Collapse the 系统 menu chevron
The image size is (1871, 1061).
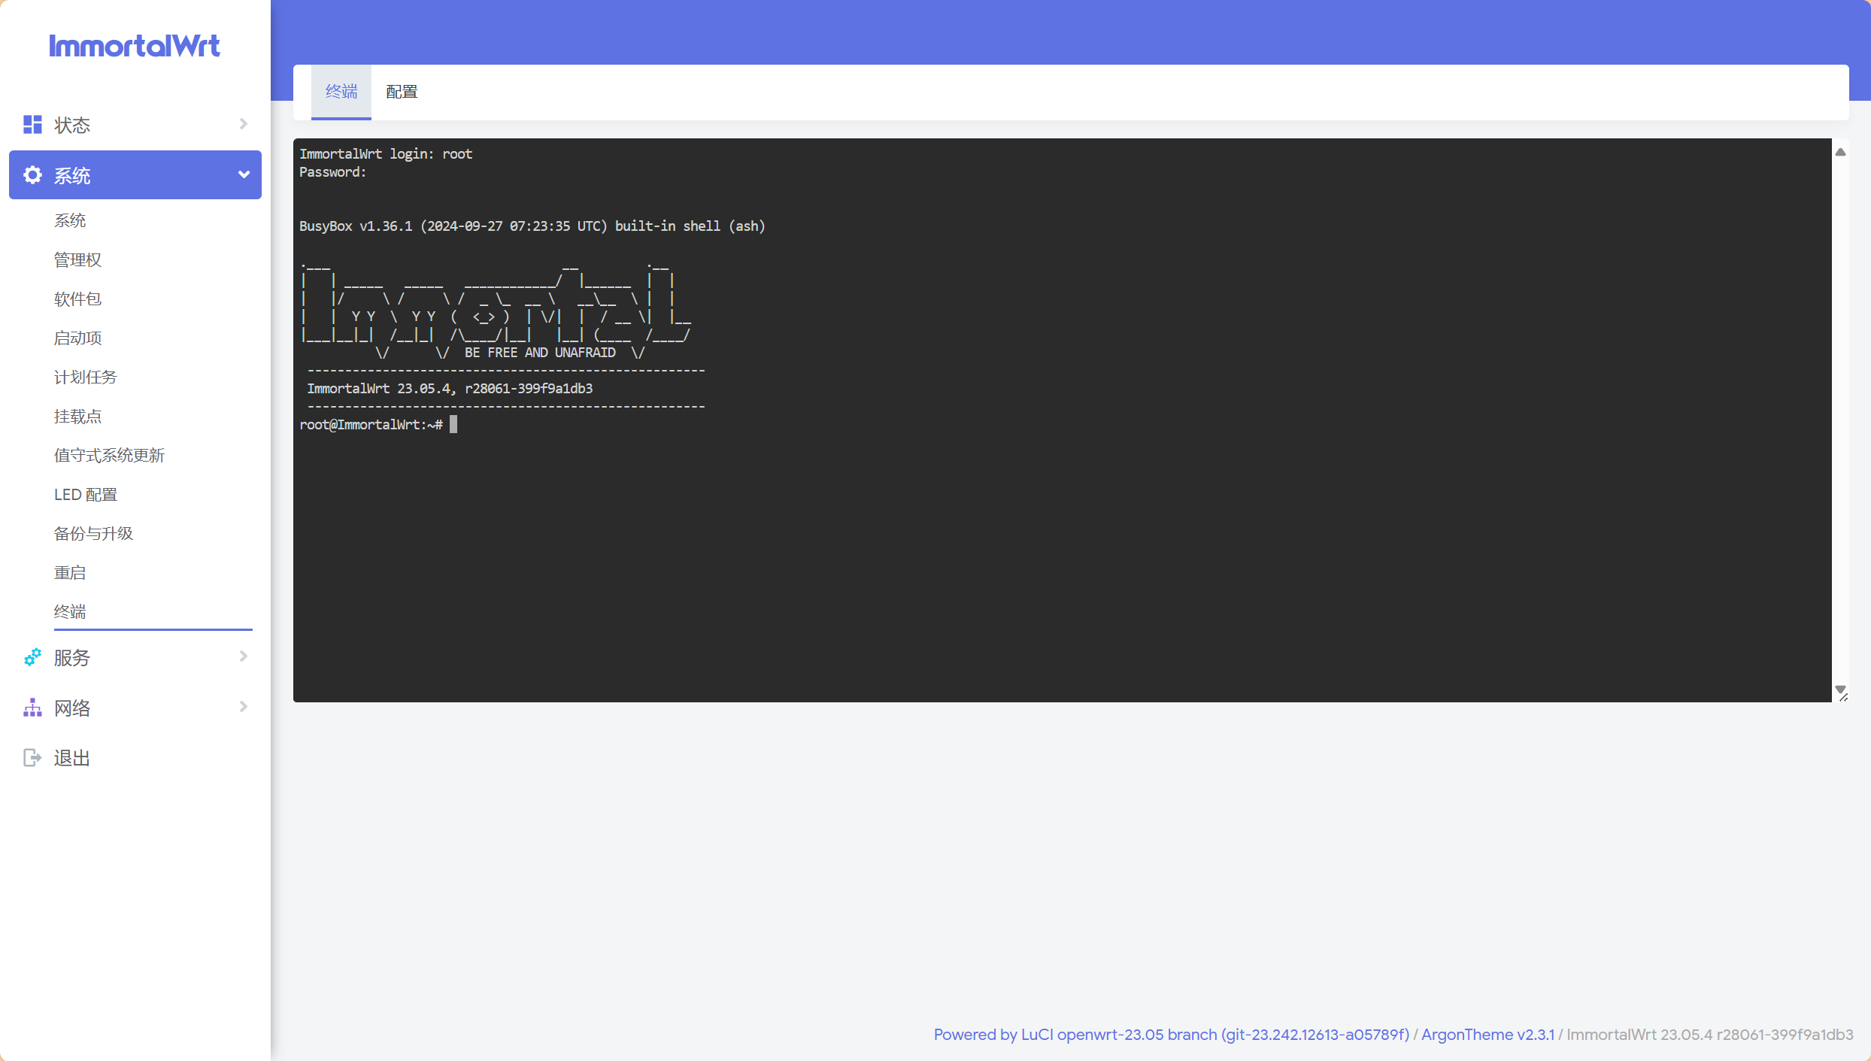pos(244,175)
